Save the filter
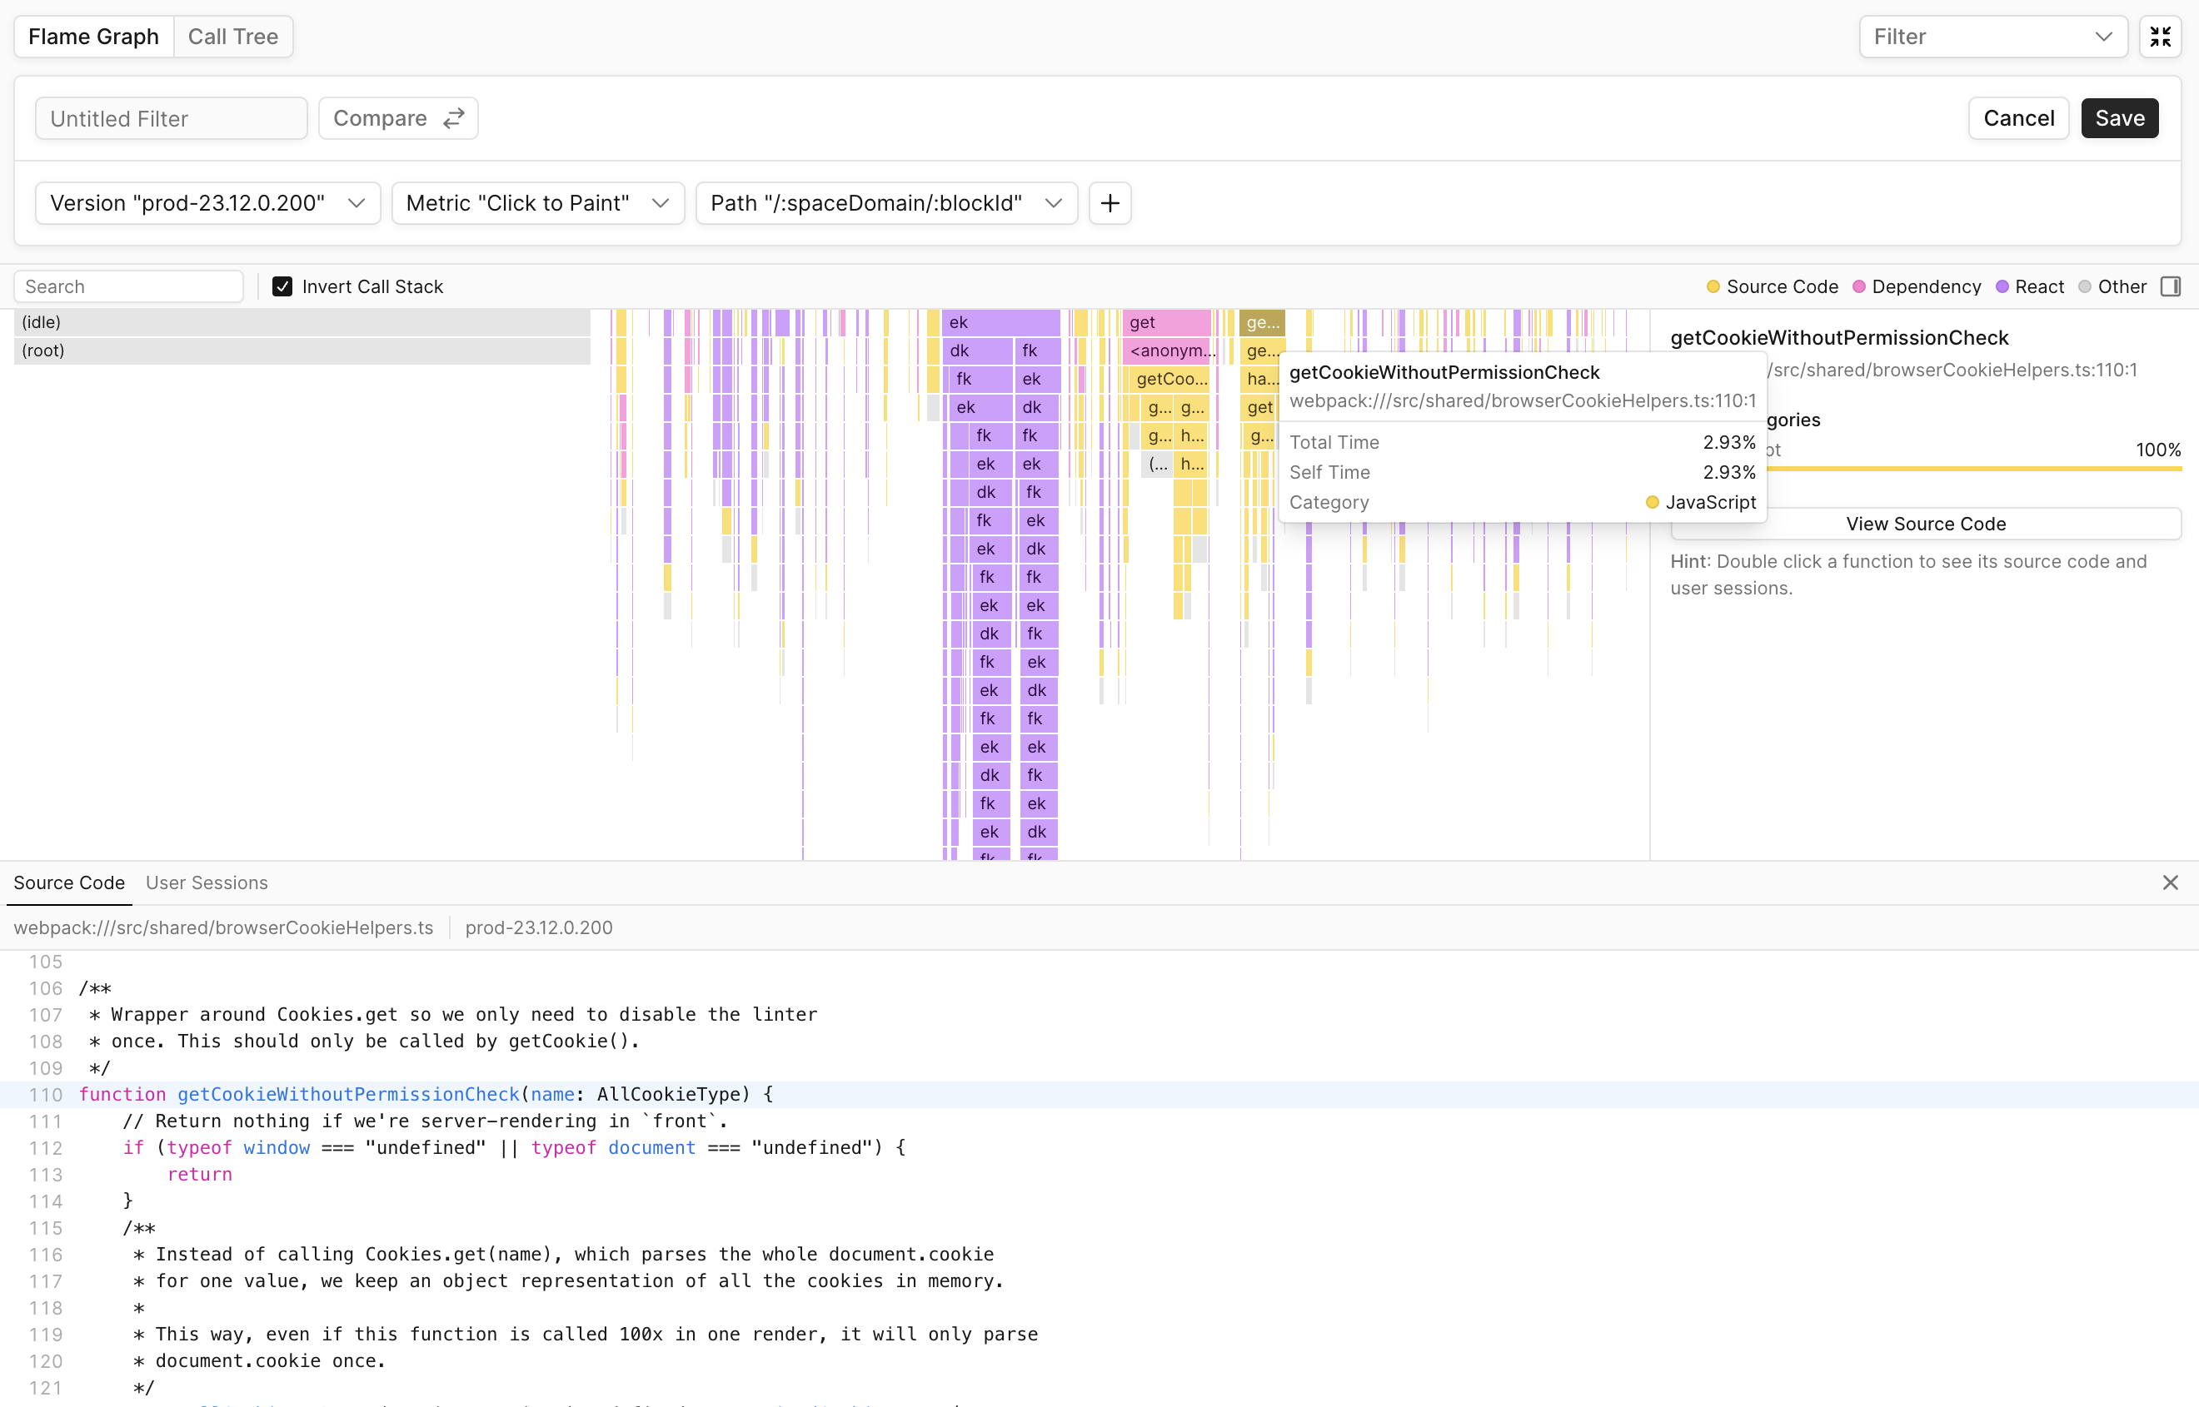 coord(2120,118)
